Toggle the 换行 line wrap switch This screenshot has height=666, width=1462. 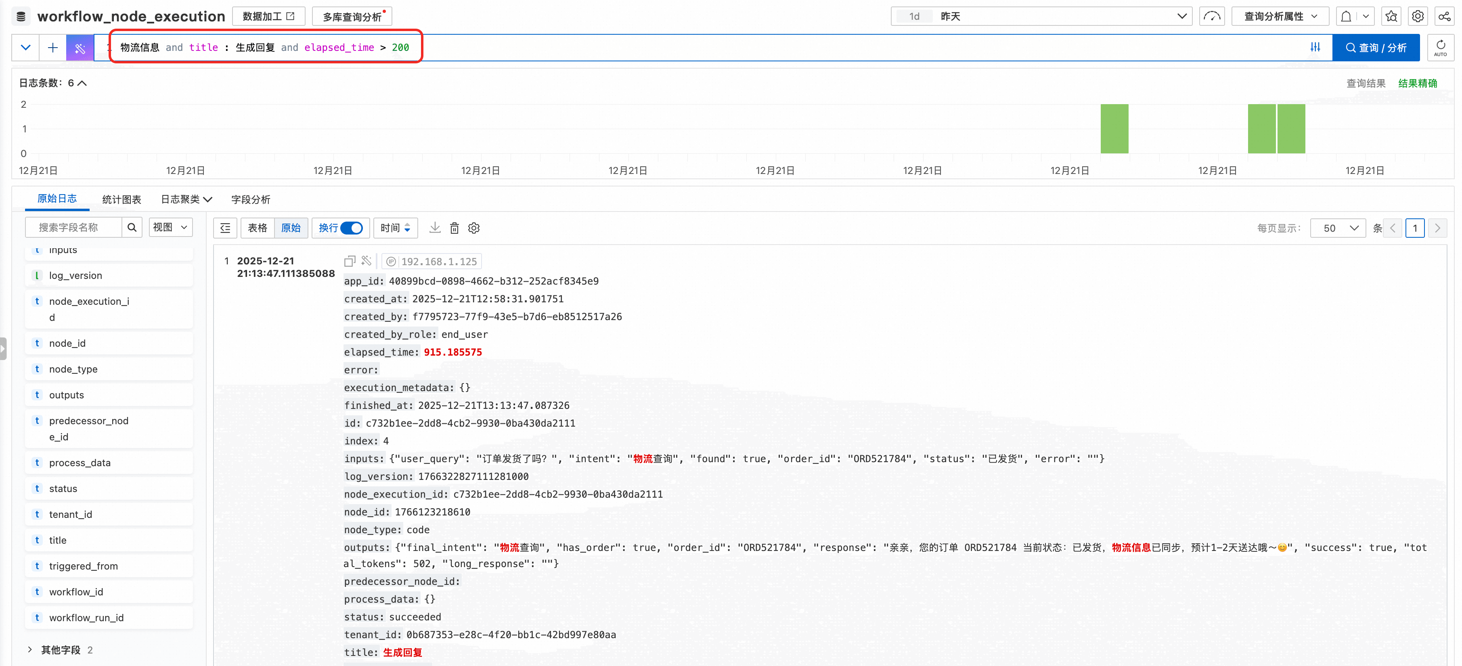[x=352, y=228]
